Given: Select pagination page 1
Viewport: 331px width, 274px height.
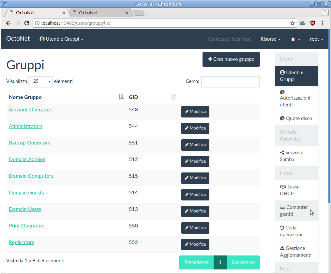Looking at the screenshot, I should click(220, 262).
